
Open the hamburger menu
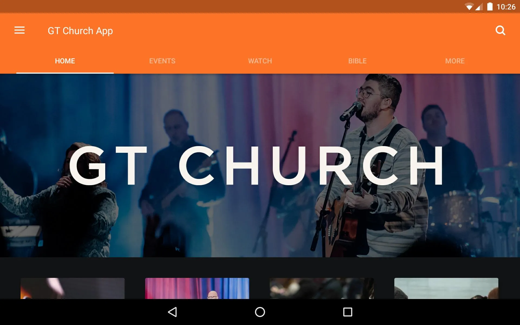(19, 30)
